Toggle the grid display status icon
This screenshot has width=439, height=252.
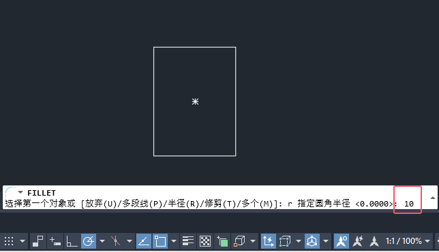pos(9,241)
